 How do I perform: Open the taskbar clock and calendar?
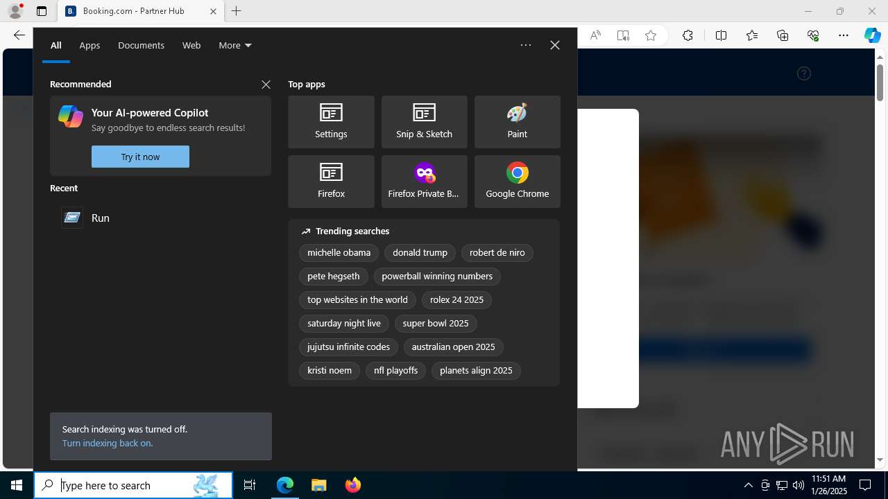829,485
